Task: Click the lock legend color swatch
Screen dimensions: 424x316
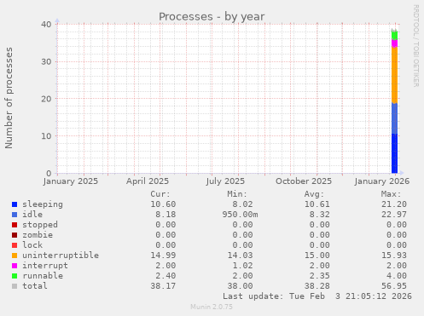Action: coord(15,245)
